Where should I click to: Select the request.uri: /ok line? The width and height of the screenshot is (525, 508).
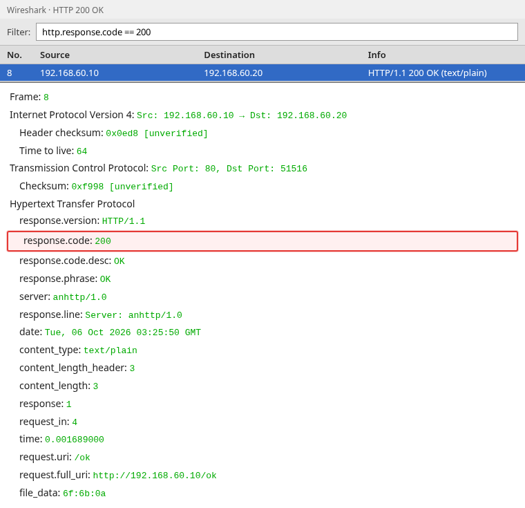click(x=55, y=457)
